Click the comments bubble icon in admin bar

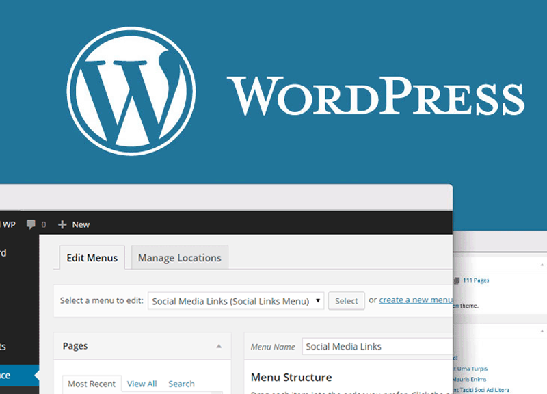point(31,224)
